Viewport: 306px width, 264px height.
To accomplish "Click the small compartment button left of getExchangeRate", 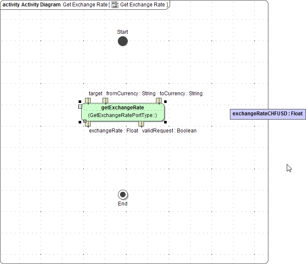I will tap(80, 106).
